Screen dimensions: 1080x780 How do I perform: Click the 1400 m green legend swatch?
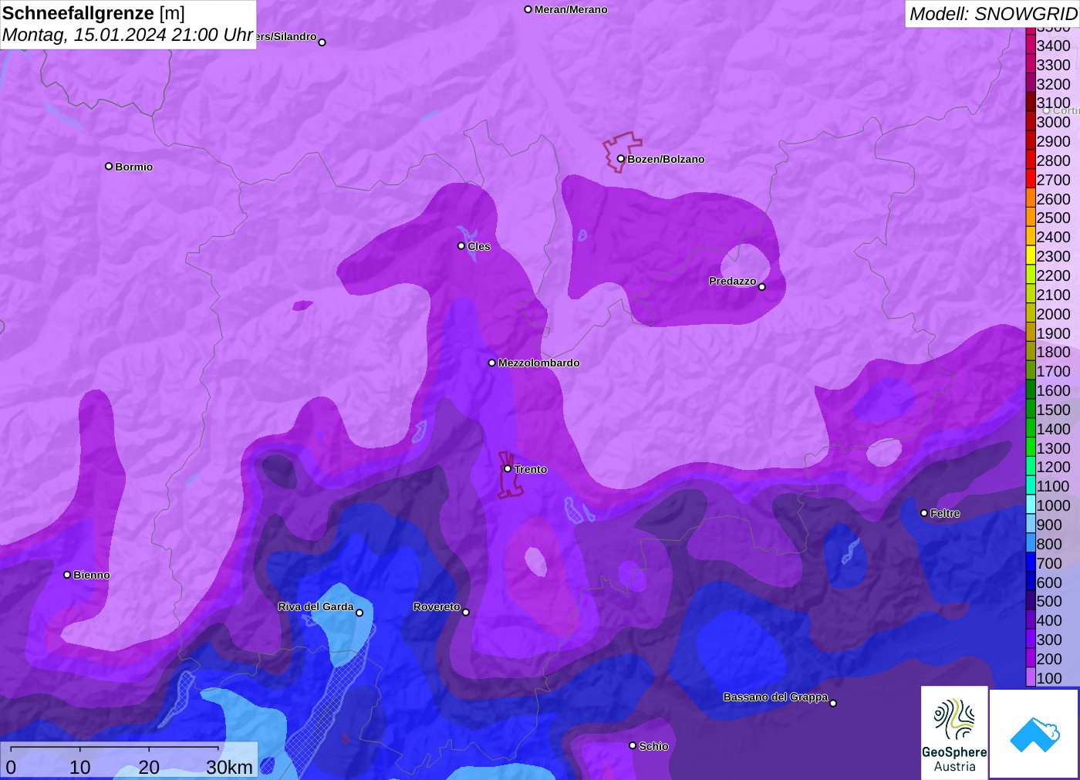point(1031,428)
